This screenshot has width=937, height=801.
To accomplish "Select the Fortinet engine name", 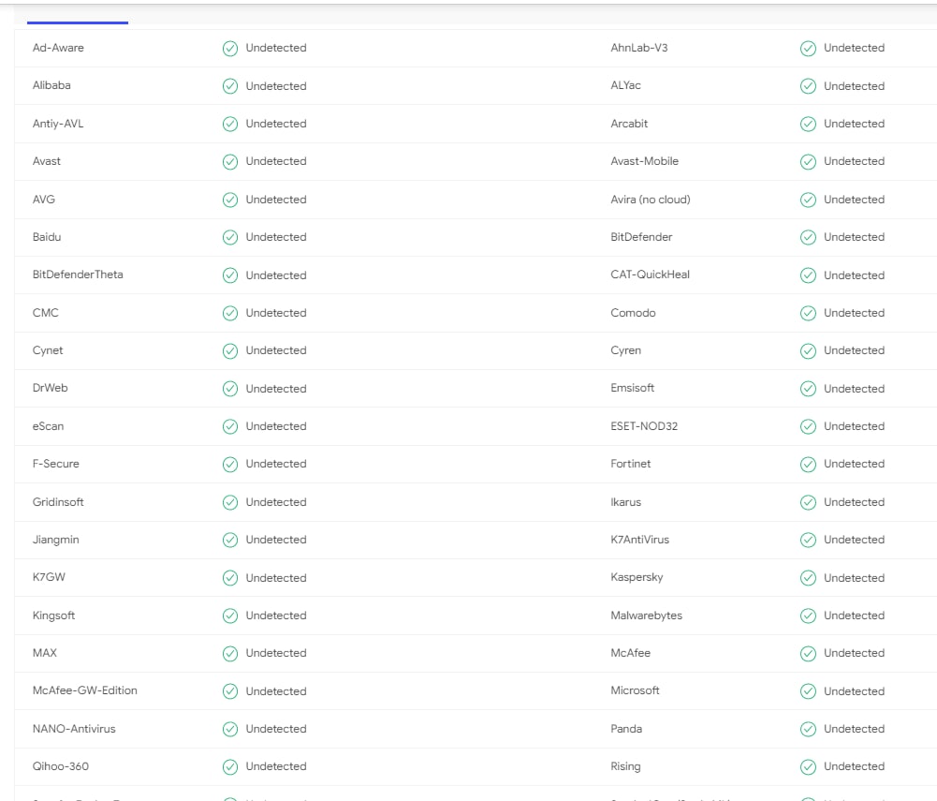I will (x=631, y=464).
